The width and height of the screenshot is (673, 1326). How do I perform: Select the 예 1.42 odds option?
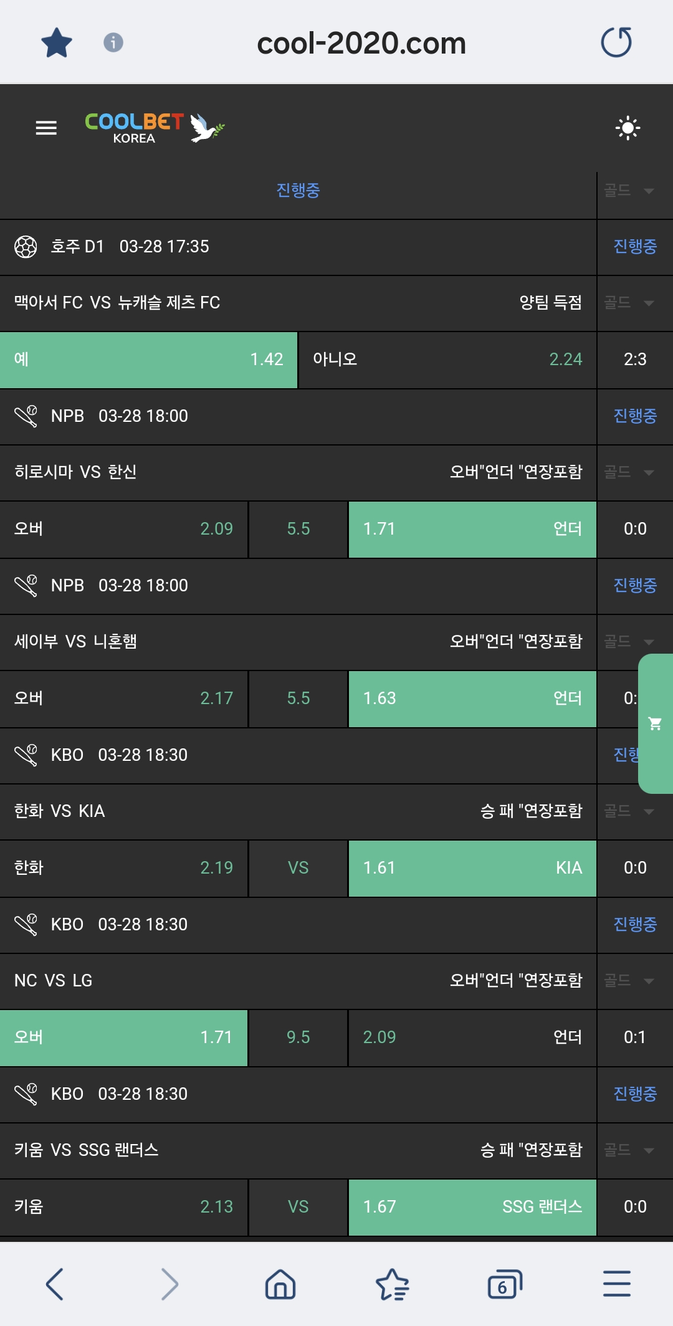[x=148, y=360]
